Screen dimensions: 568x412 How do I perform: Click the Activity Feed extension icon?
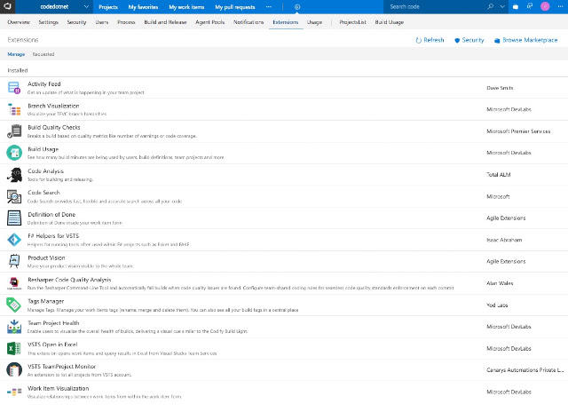14,88
